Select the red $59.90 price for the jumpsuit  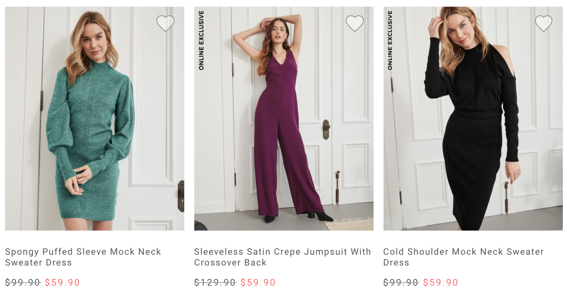point(258,283)
